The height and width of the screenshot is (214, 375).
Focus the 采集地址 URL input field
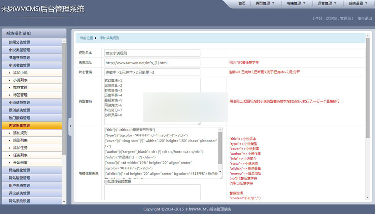pyautogui.click(x=152, y=63)
